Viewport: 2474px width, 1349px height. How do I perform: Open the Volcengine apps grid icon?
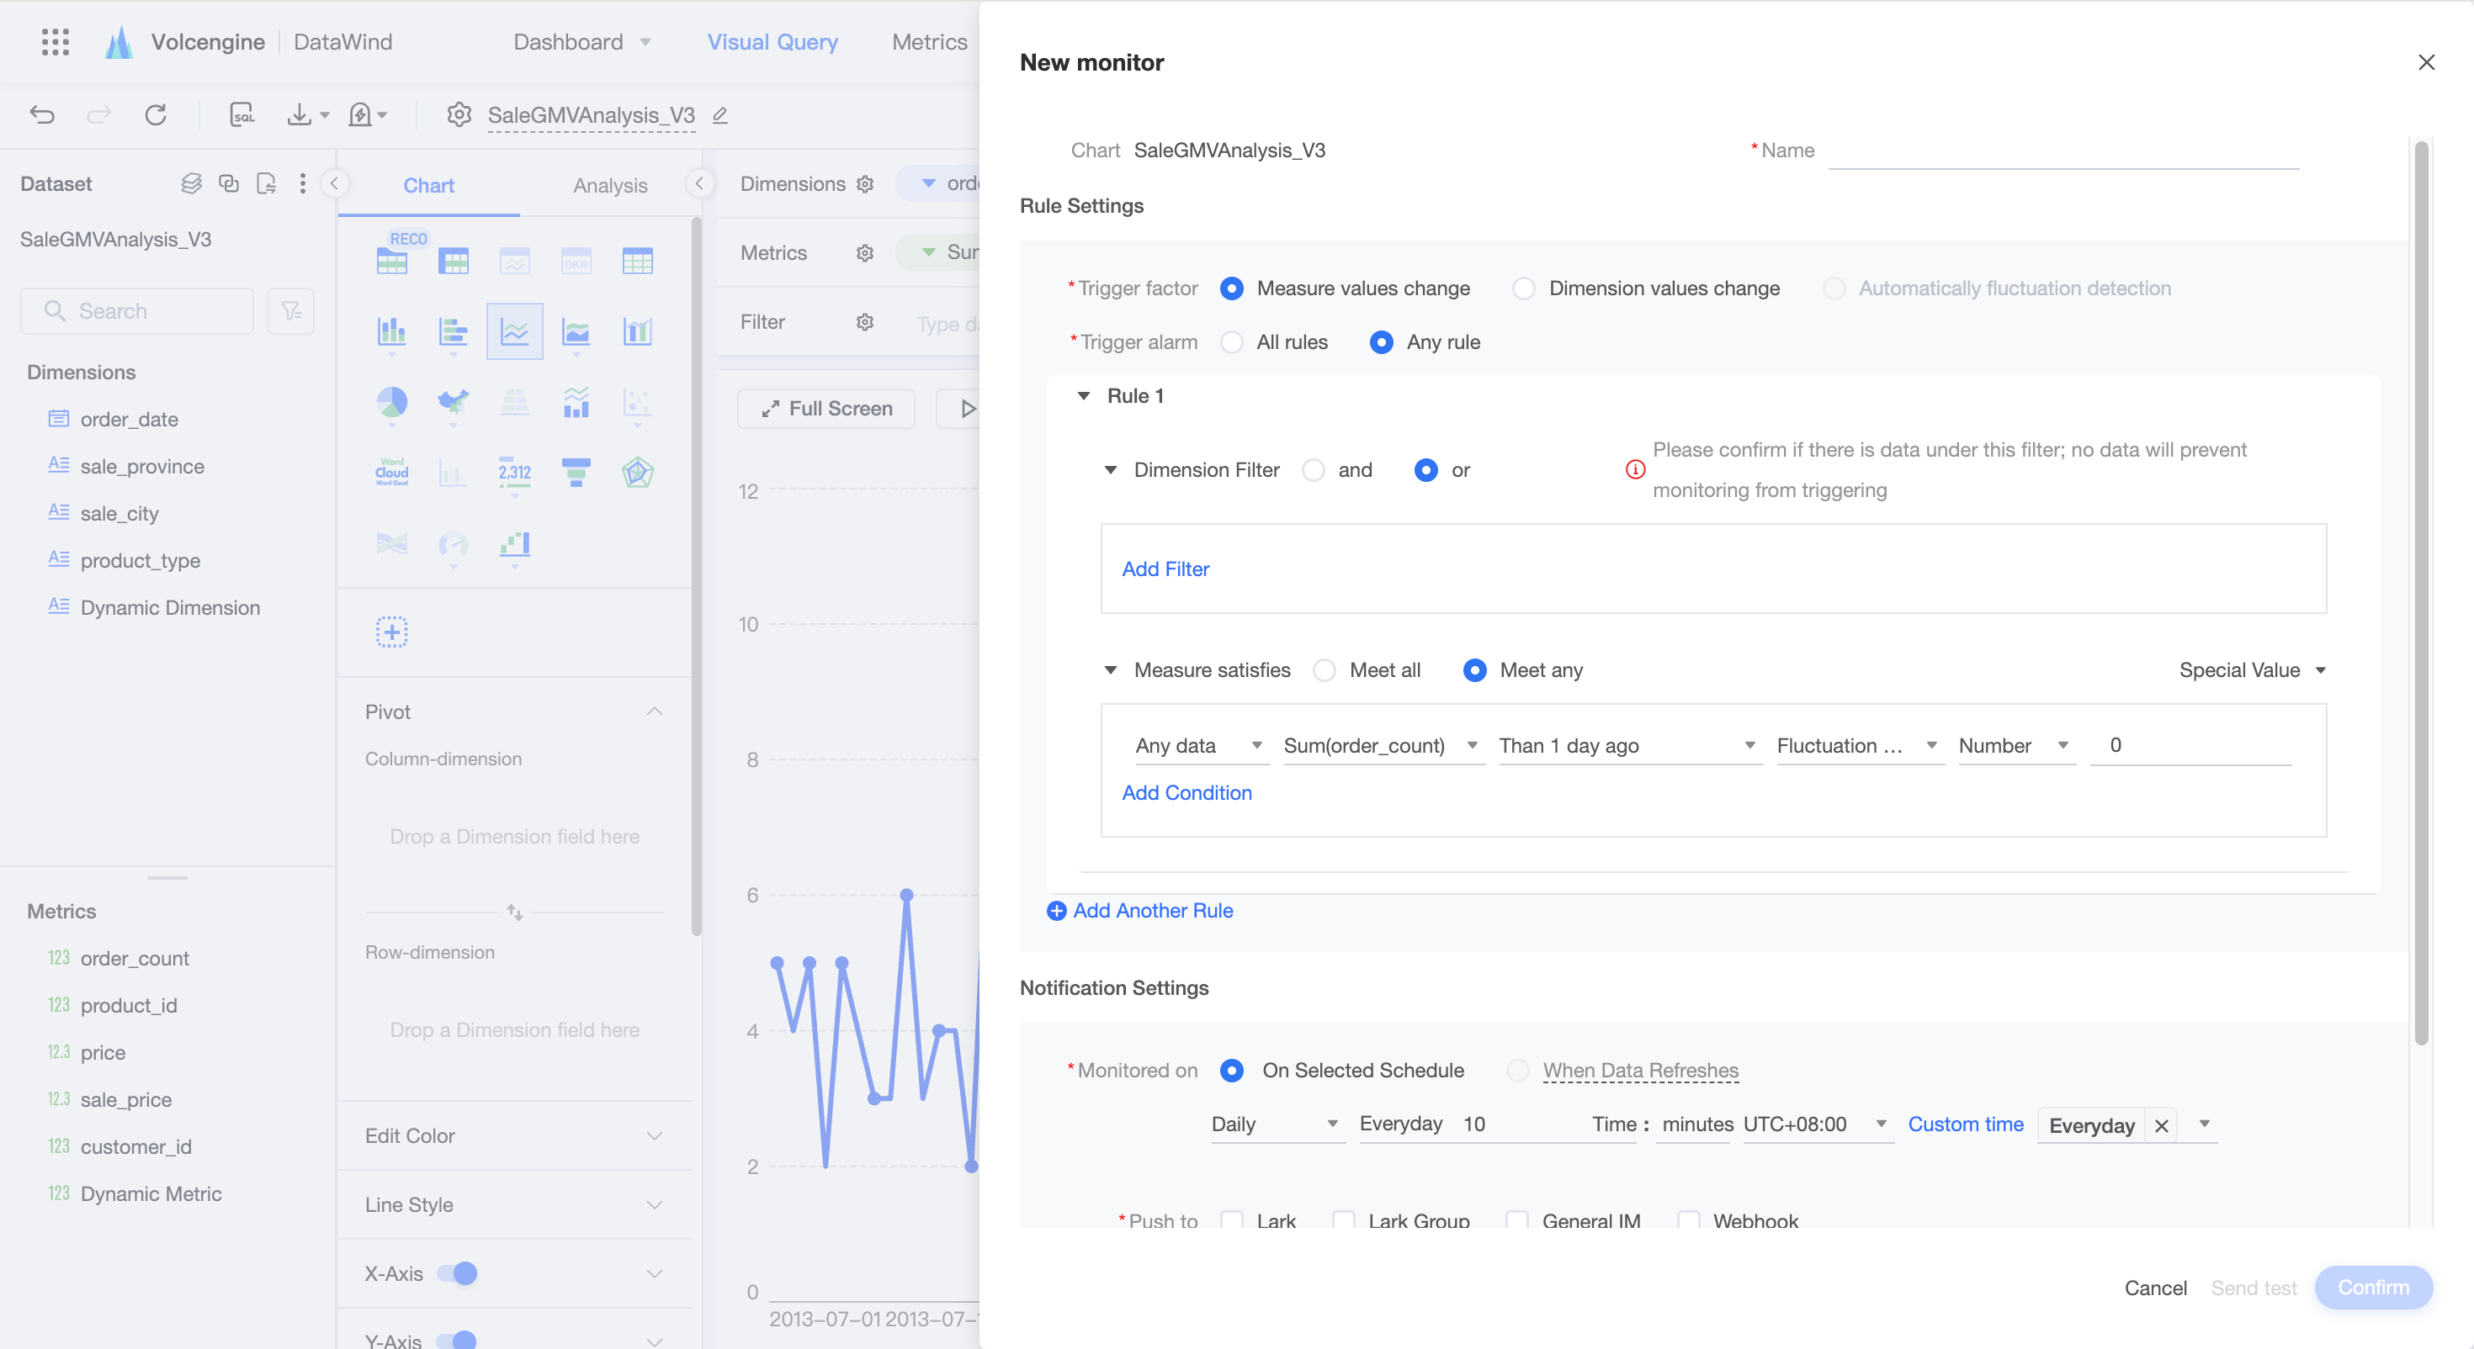click(x=56, y=41)
